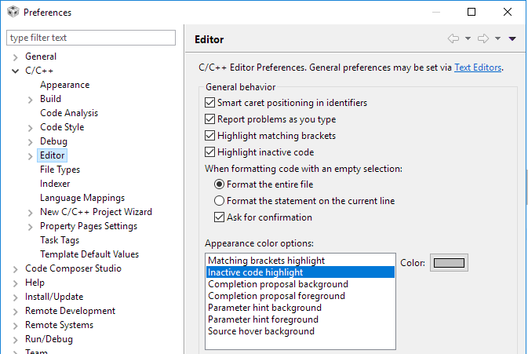Image resolution: width=528 pixels, height=354 pixels.
Task: Select Source hover background option
Action: pyautogui.click(x=260, y=331)
